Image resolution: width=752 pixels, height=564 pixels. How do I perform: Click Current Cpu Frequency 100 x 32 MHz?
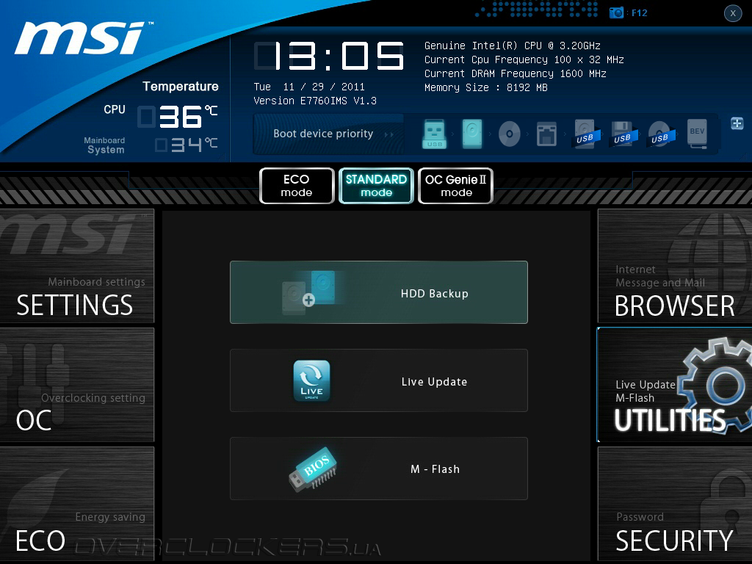tap(524, 60)
